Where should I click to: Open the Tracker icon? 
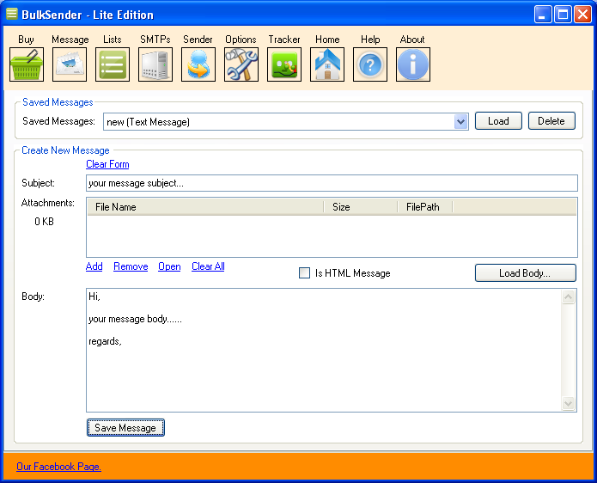tap(284, 64)
